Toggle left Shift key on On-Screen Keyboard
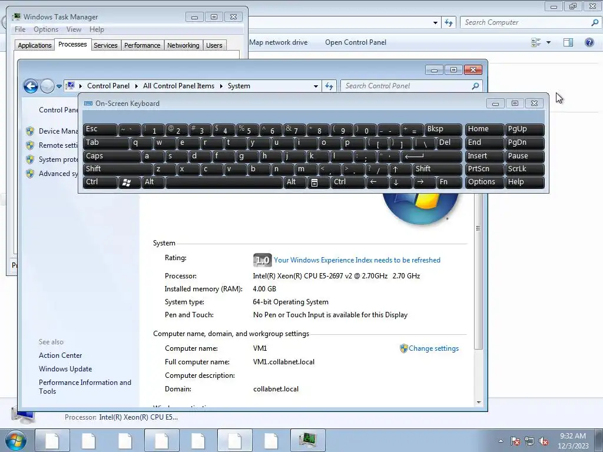 [x=117, y=169]
